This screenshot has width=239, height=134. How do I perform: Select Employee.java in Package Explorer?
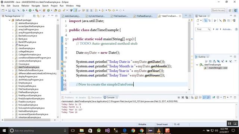coord(25,83)
